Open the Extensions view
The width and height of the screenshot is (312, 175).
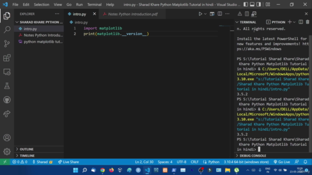coord(7,58)
